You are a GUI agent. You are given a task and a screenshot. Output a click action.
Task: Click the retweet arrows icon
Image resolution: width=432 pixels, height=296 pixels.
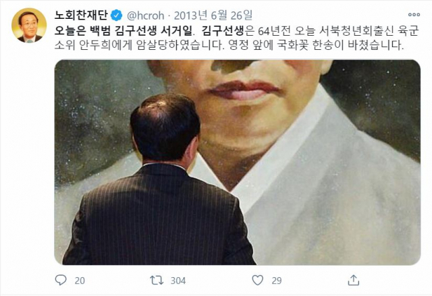157,280
